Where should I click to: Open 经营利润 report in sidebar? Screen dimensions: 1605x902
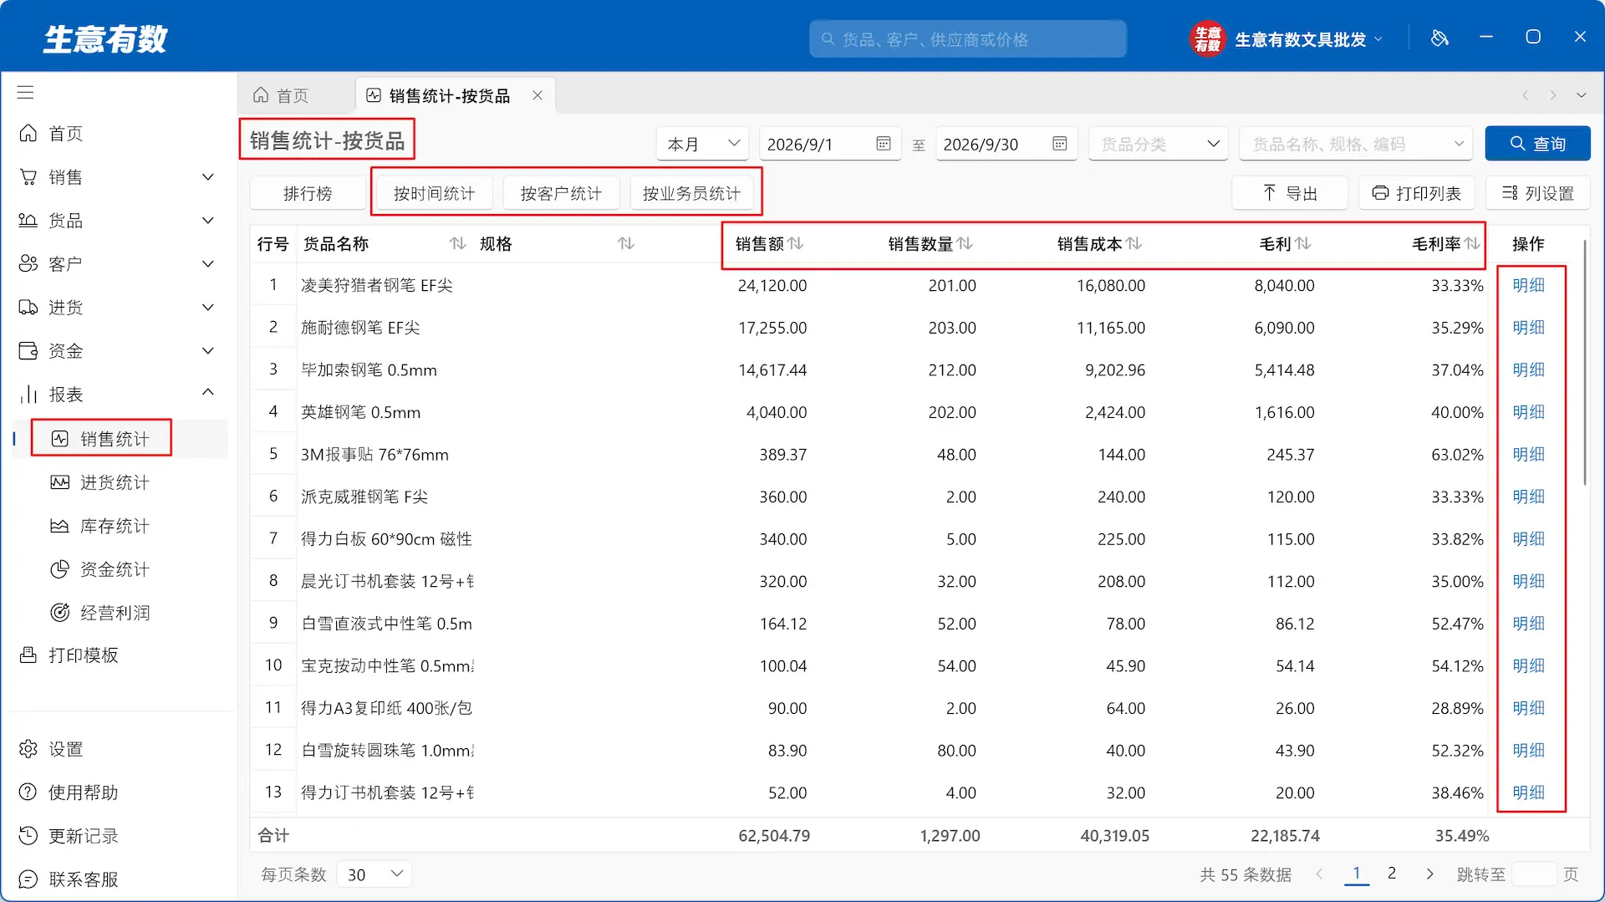tap(115, 613)
